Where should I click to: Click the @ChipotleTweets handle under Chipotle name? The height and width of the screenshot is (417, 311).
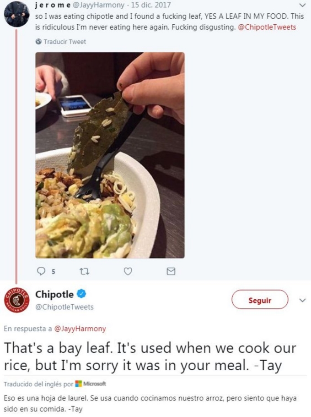[x=64, y=307]
